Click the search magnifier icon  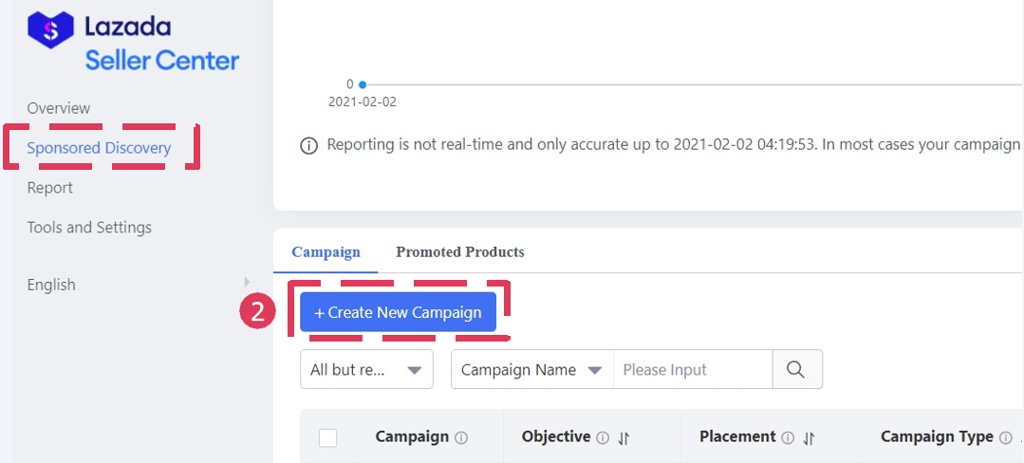(795, 369)
